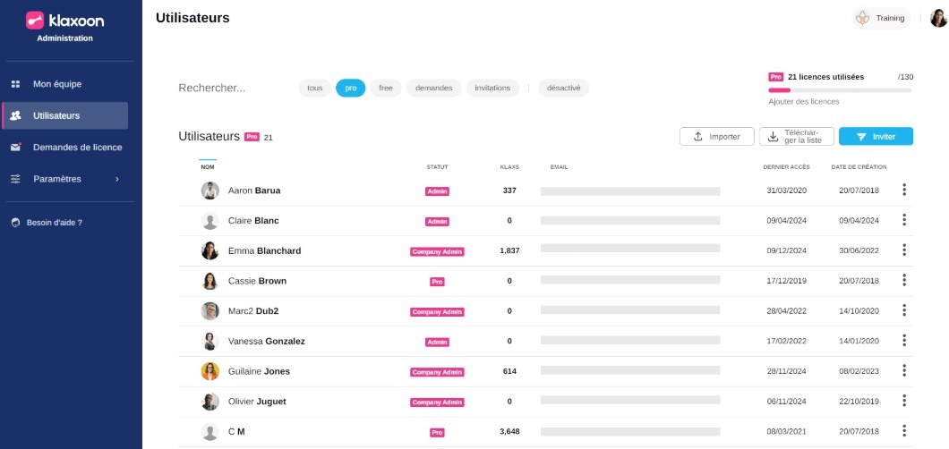Click Claire Blanc's avatar thumbnail
This screenshot has height=449, width=949.
click(210, 221)
